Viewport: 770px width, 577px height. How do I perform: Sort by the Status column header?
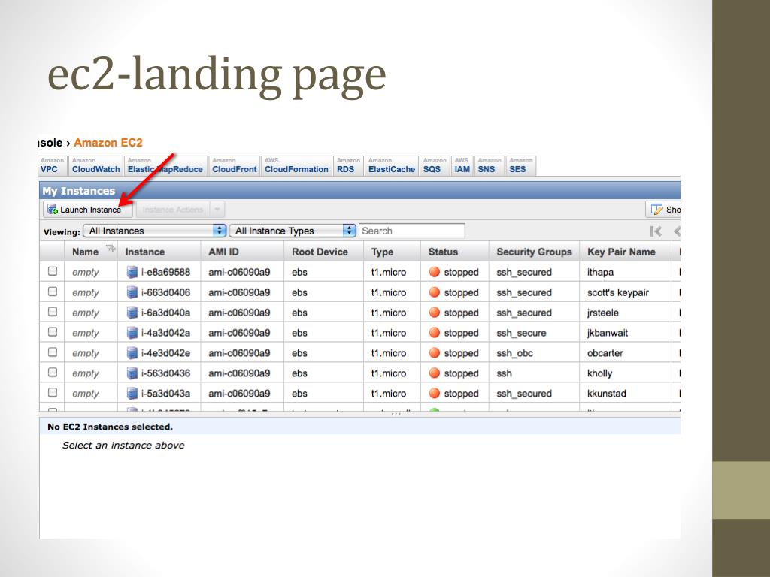click(x=455, y=252)
